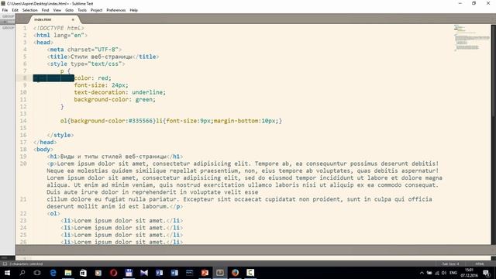Click in the <!DOCTYPE html> line
496x279 pixels.
click(x=59, y=28)
